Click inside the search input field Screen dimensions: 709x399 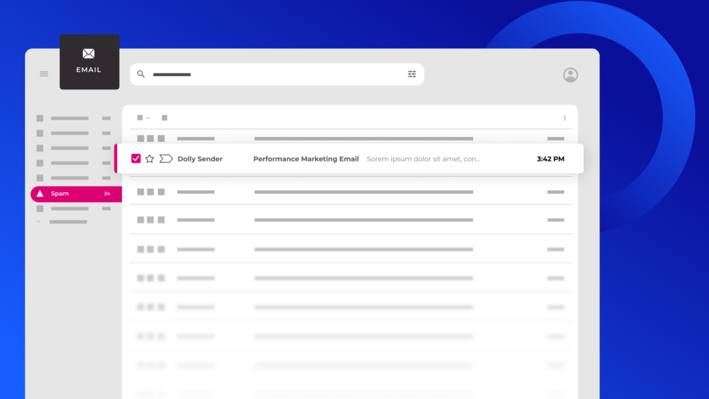coord(208,73)
